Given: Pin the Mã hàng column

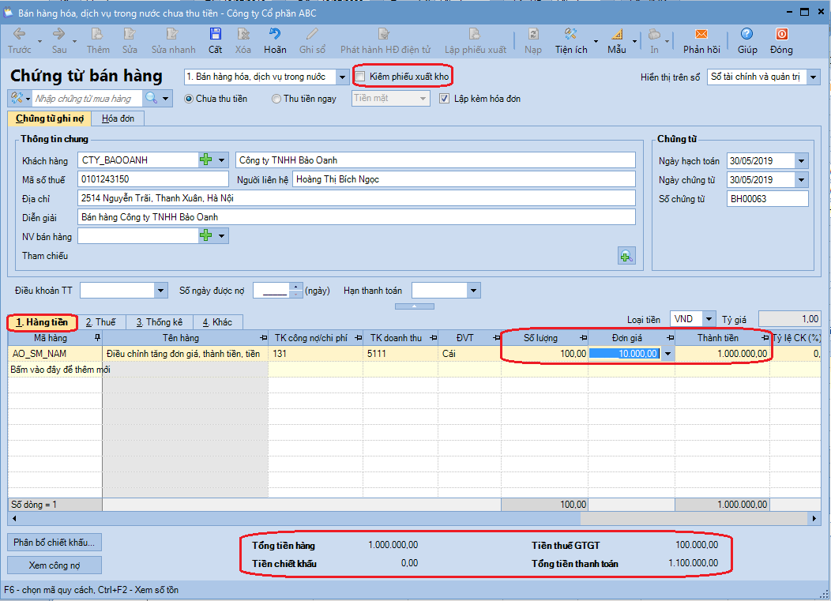Looking at the screenshot, I should 97,337.
